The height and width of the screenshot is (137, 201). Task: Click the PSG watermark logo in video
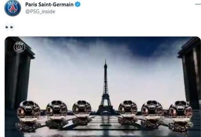[19, 47]
